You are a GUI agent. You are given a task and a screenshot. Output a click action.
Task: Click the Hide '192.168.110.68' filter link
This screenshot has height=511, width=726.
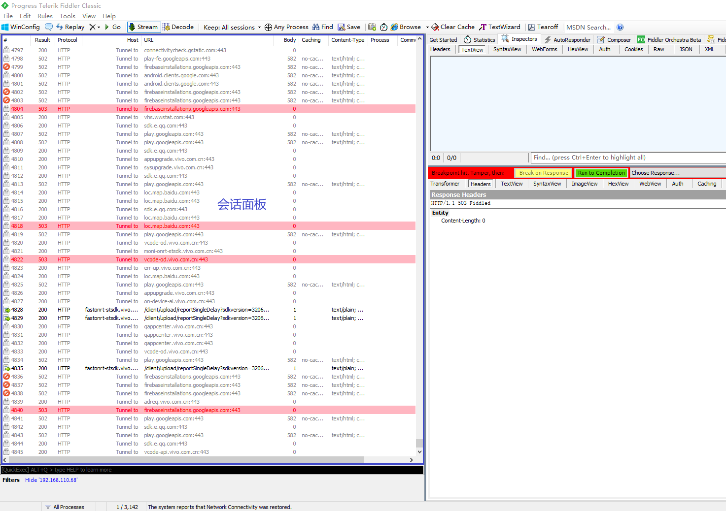pyautogui.click(x=51, y=479)
